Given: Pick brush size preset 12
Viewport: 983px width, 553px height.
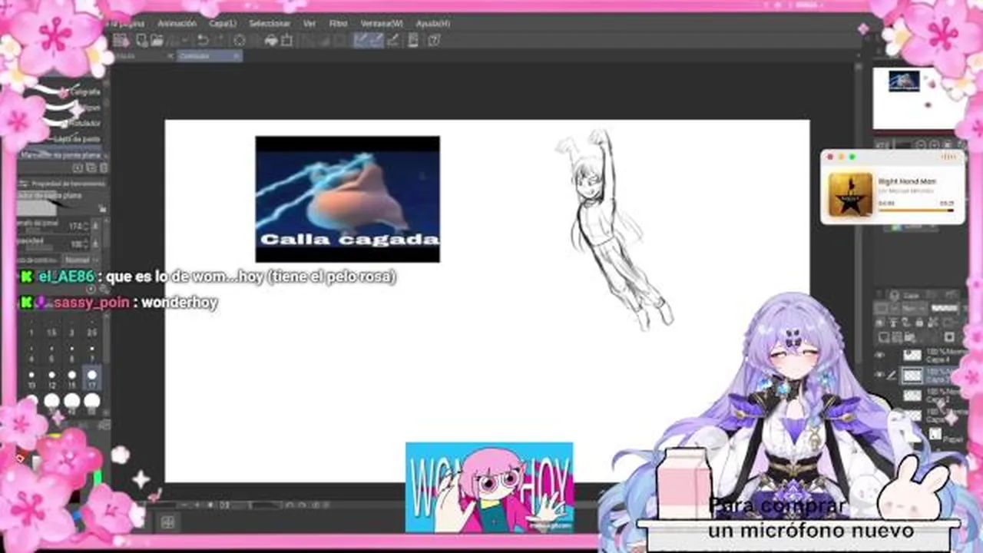Looking at the screenshot, I should pos(51,377).
